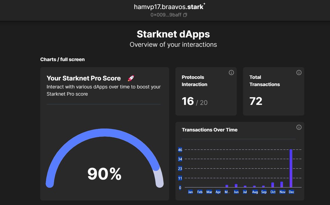Select the June bar in the chart

pyautogui.click(x=236, y=186)
